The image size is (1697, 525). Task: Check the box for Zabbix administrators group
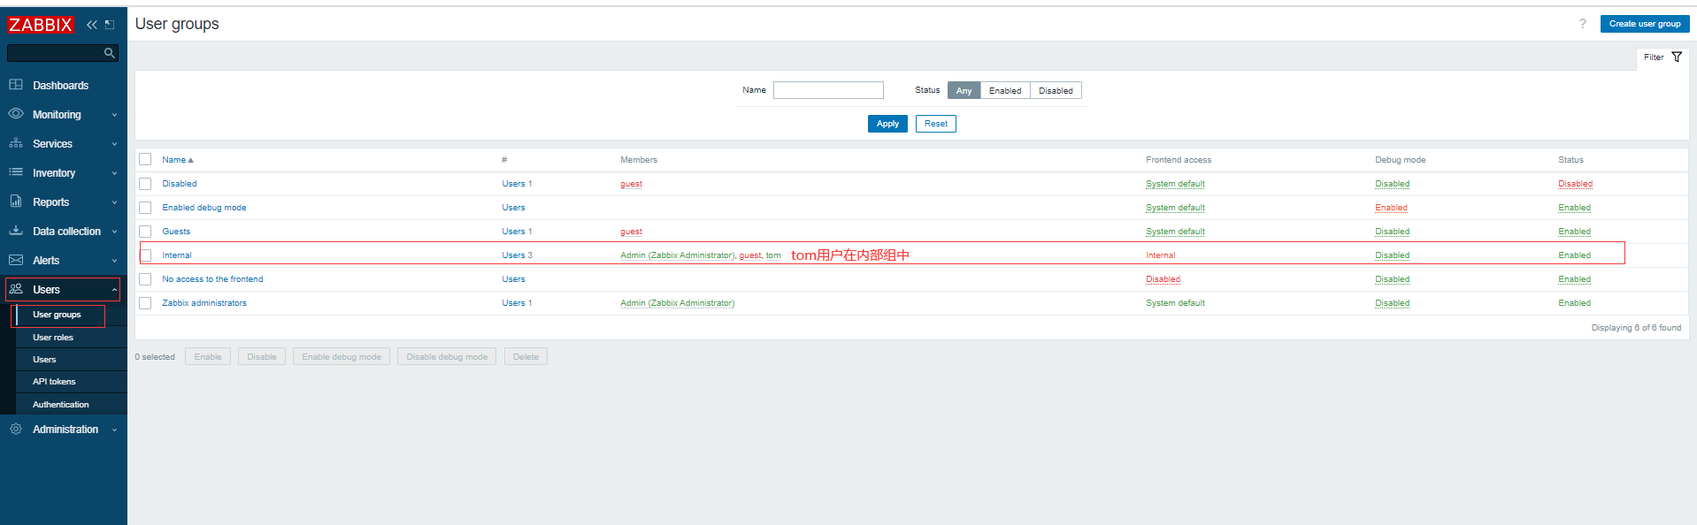pos(145,303)
